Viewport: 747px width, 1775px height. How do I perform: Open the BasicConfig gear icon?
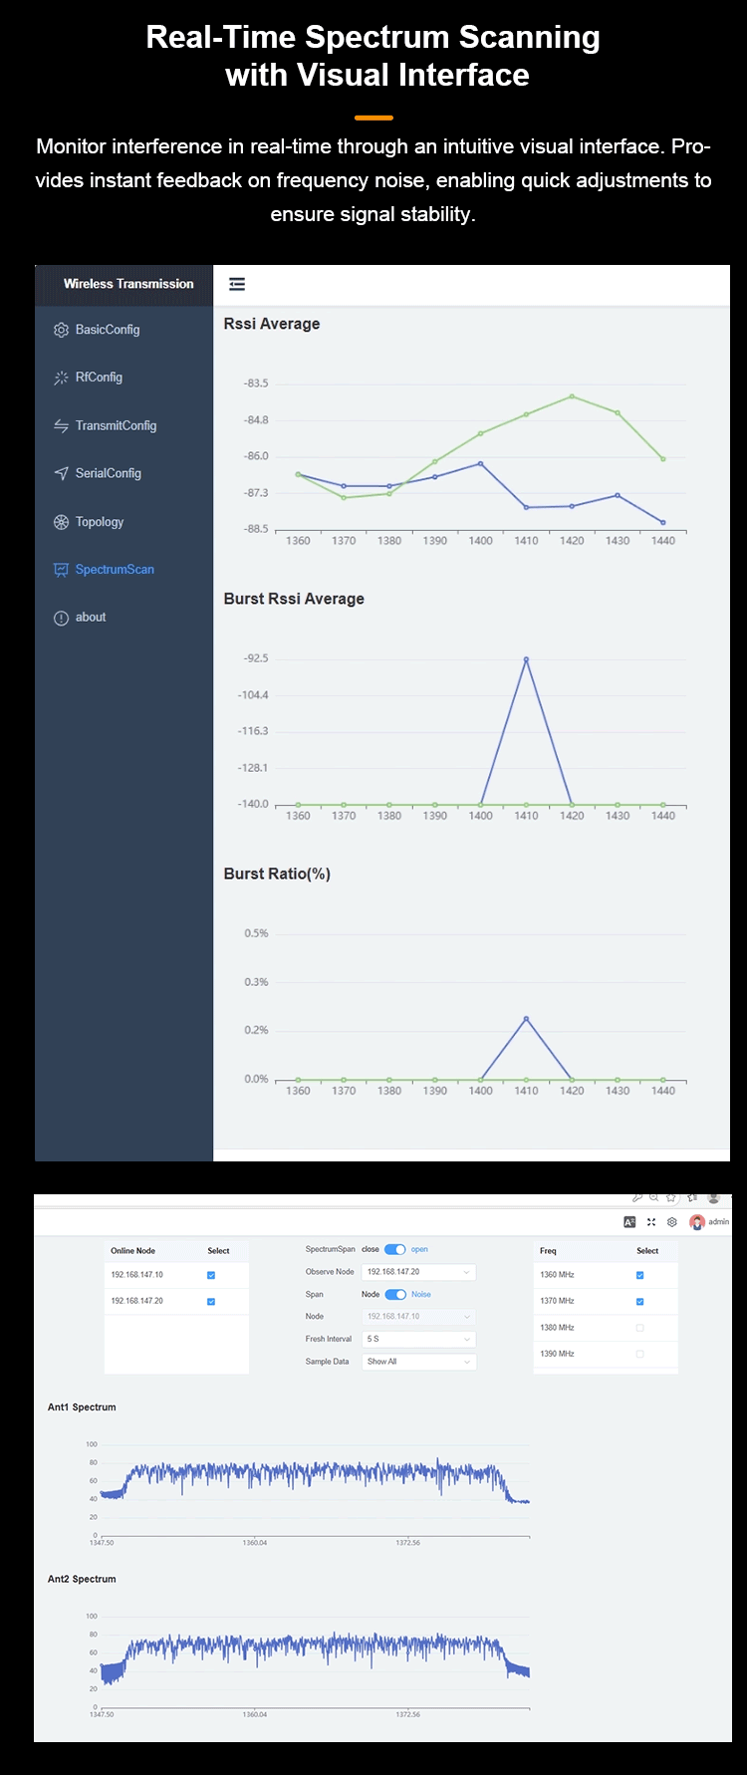tap(61, 330)
